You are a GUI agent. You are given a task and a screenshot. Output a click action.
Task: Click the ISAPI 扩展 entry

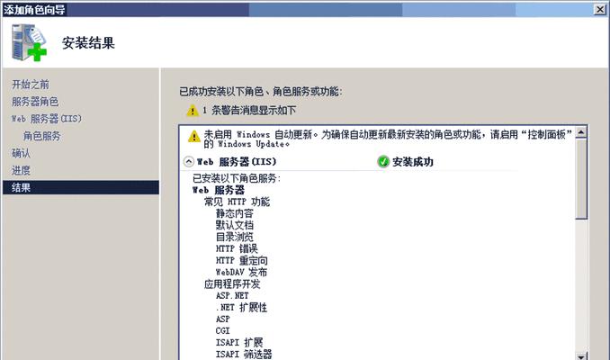(239, 343)
